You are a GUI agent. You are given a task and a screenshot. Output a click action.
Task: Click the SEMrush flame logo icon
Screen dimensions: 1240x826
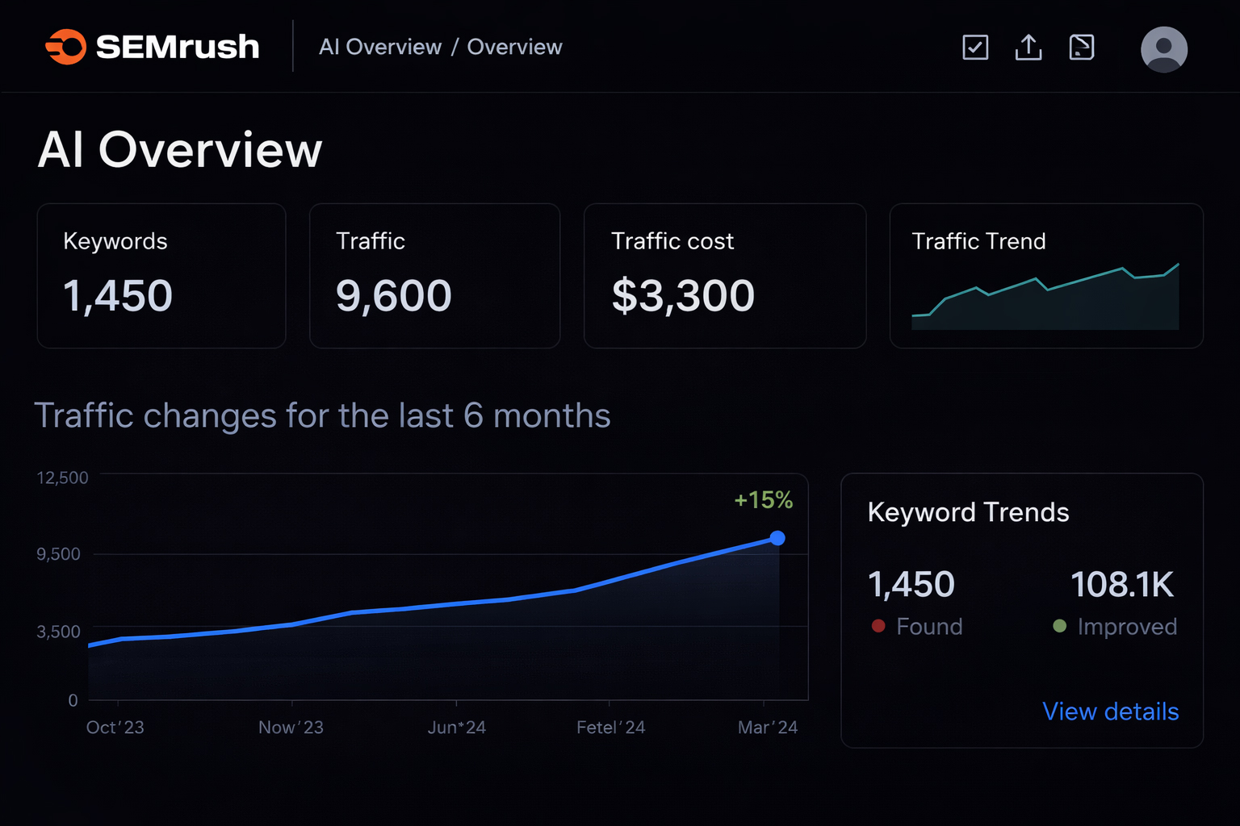[66, 47]
